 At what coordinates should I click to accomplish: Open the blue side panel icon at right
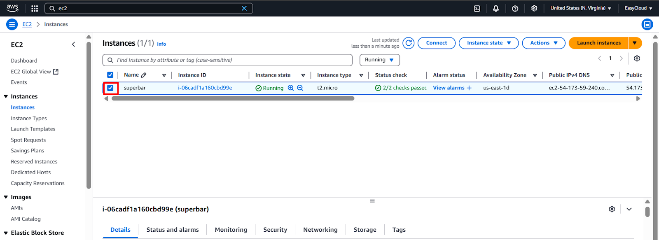tap(647, 24)
